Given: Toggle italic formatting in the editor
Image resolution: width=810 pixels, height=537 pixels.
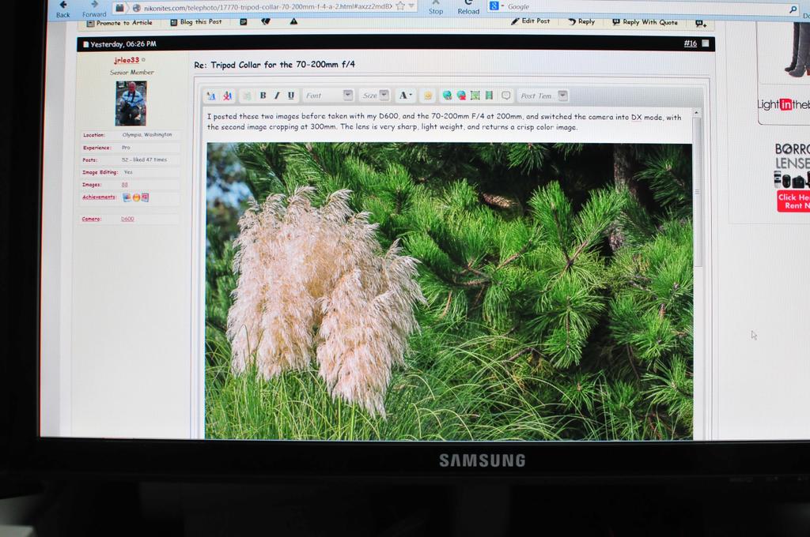Looking at the screenshot, I should tap(277, 96).
